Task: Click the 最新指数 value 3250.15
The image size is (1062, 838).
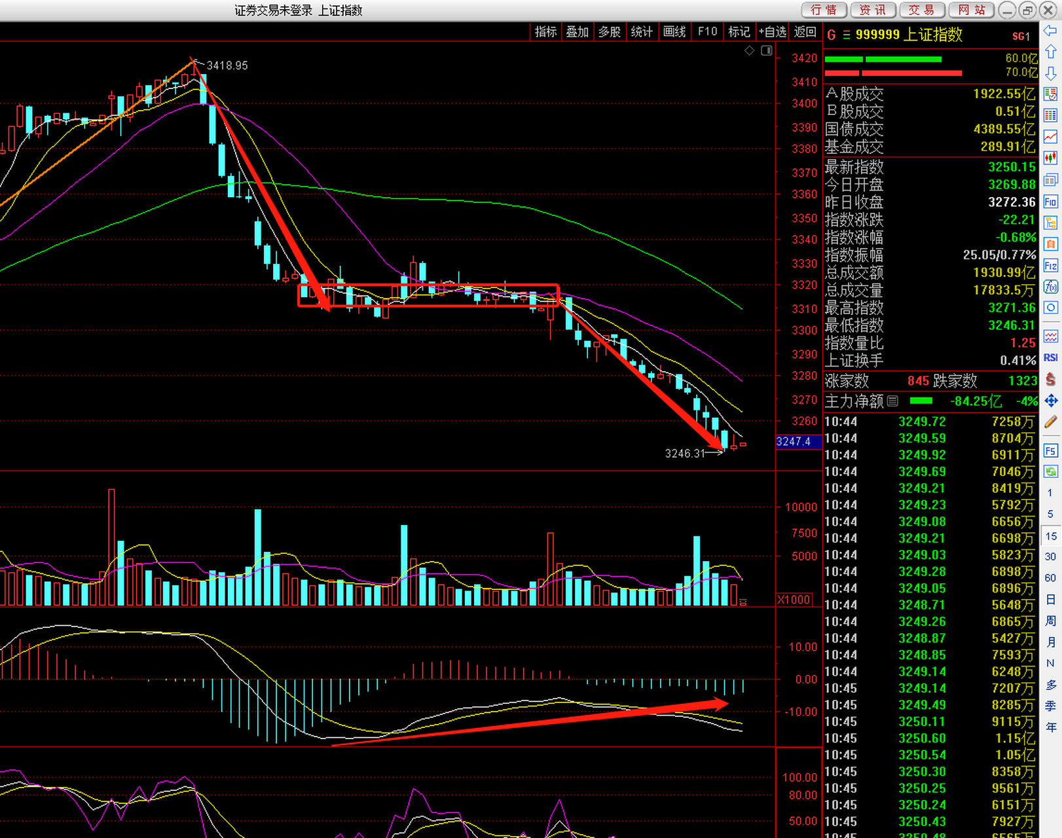Action: (1012, 167)
